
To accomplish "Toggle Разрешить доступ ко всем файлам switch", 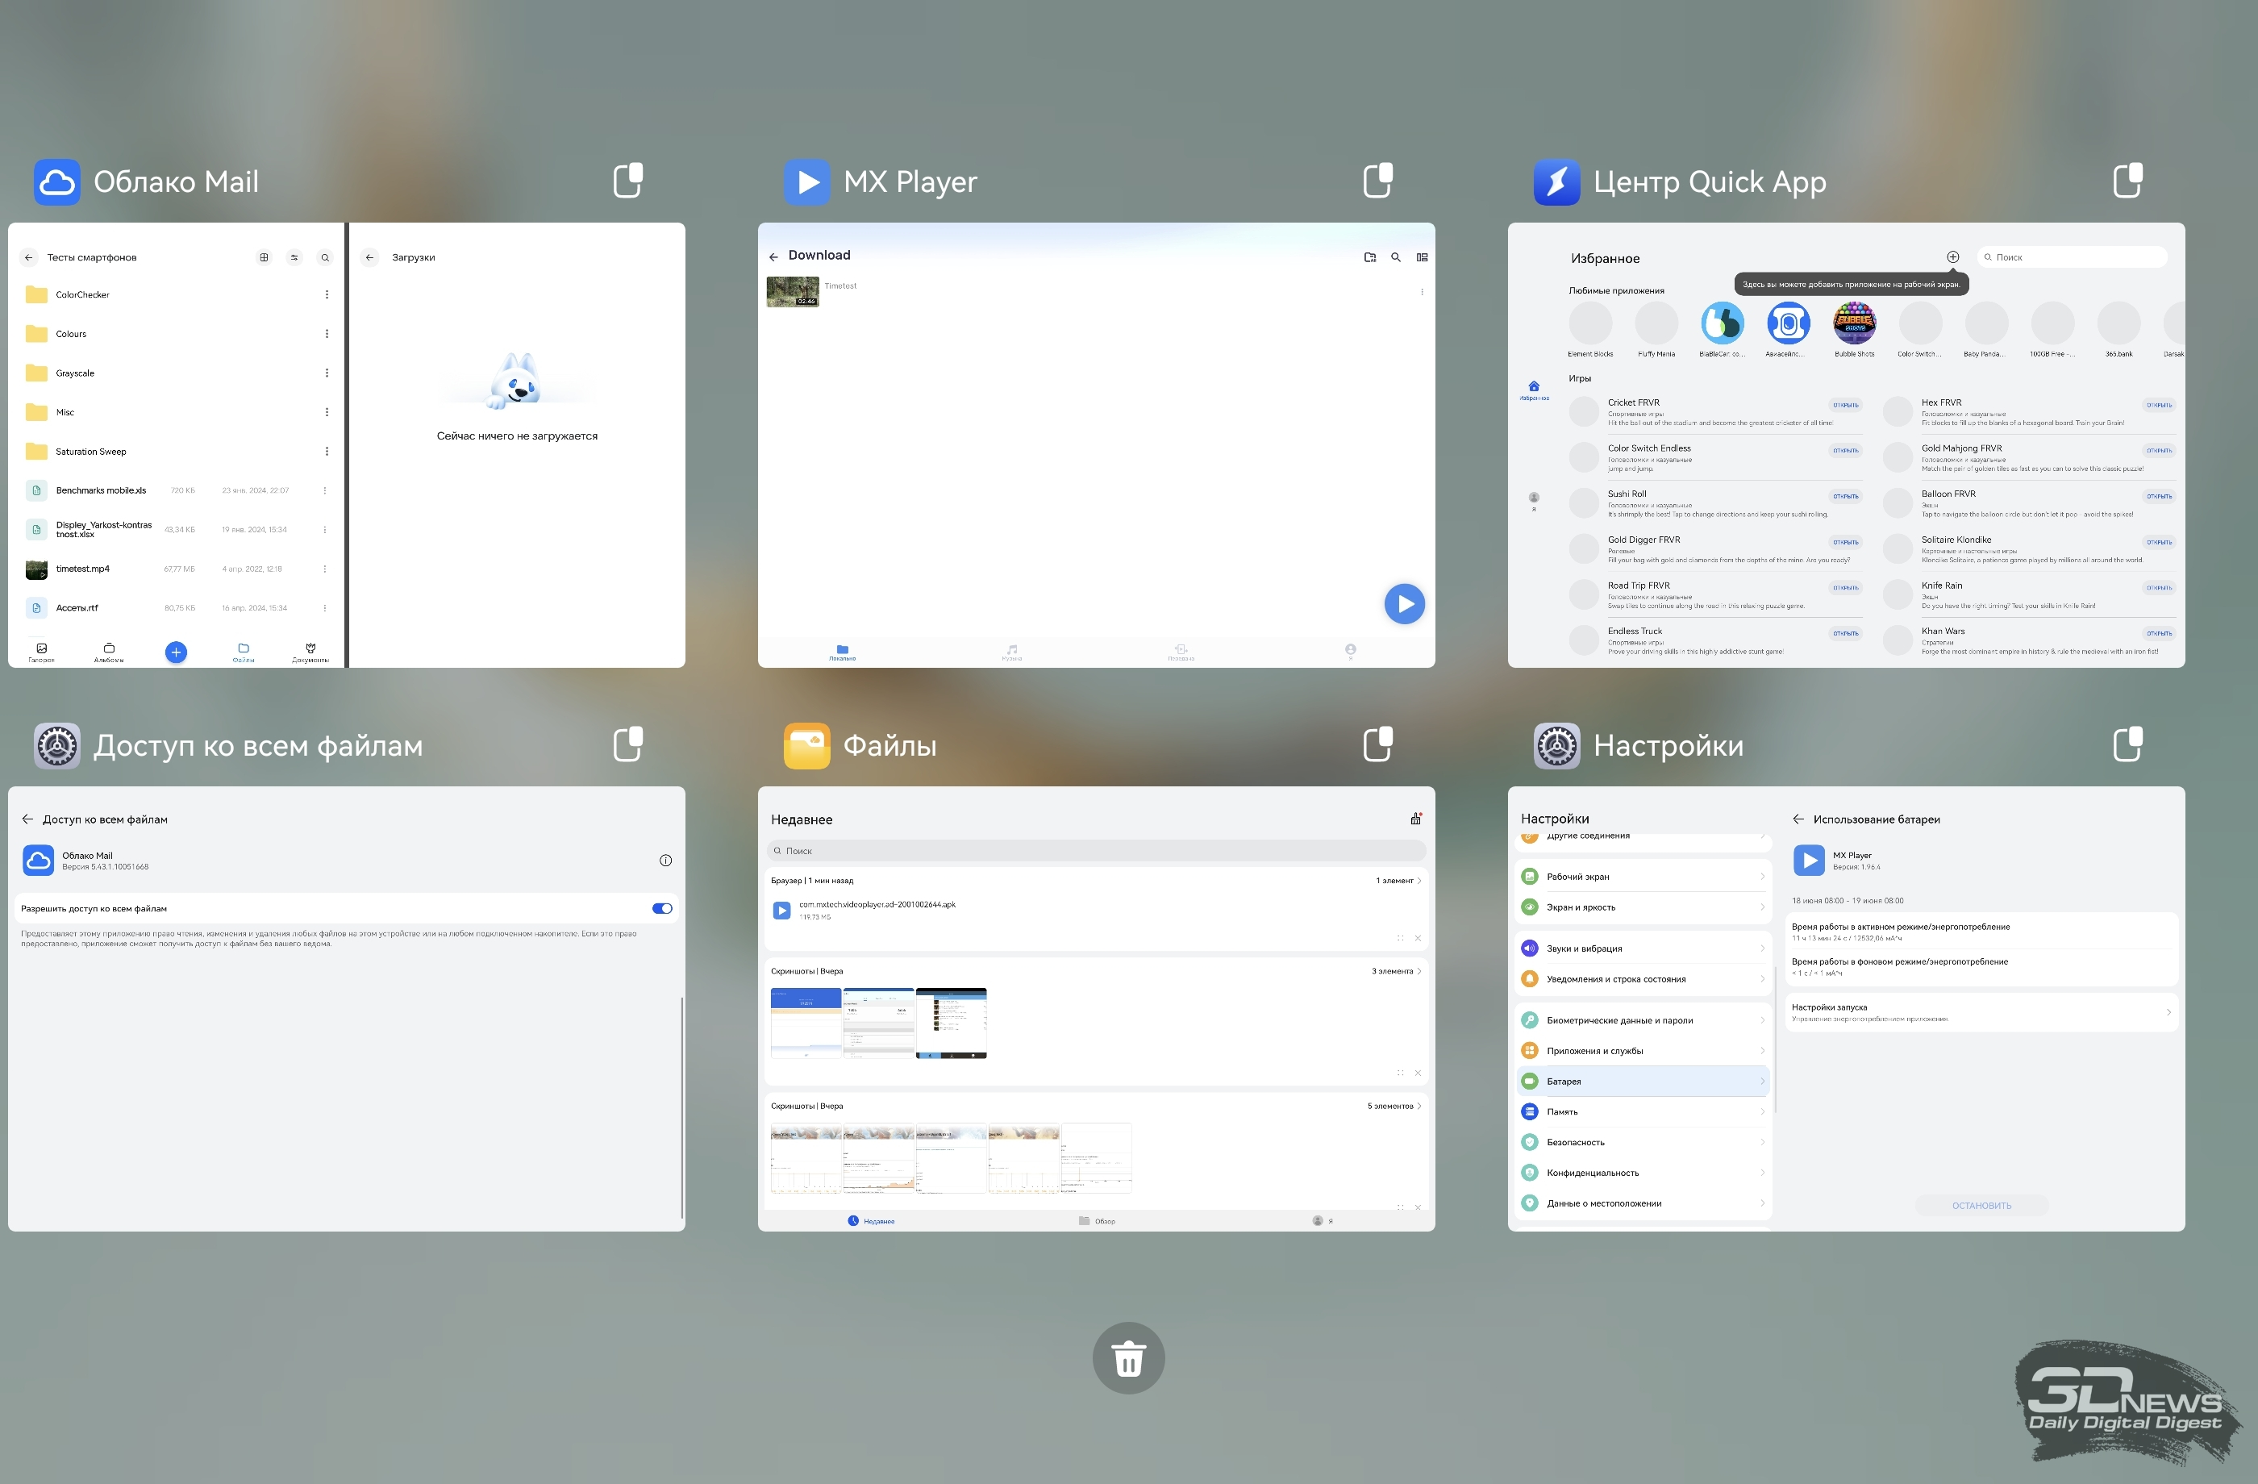I will click(662, 908).
